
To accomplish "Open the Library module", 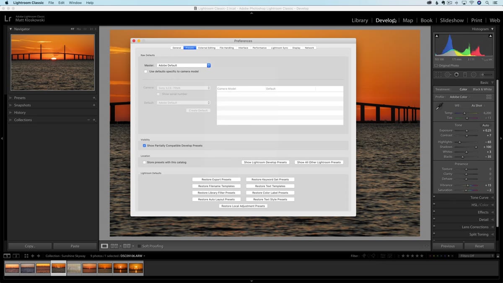I will click(x=360, y=20).
